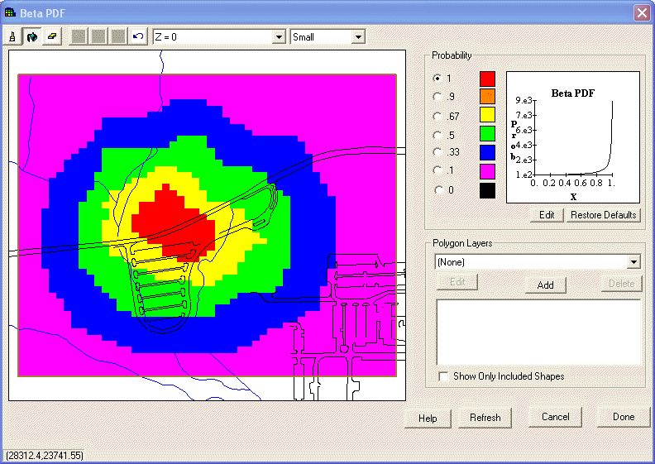The image size is (655, 464).
Task: Select the 0 probability radio button
Action: coord(437,190)
